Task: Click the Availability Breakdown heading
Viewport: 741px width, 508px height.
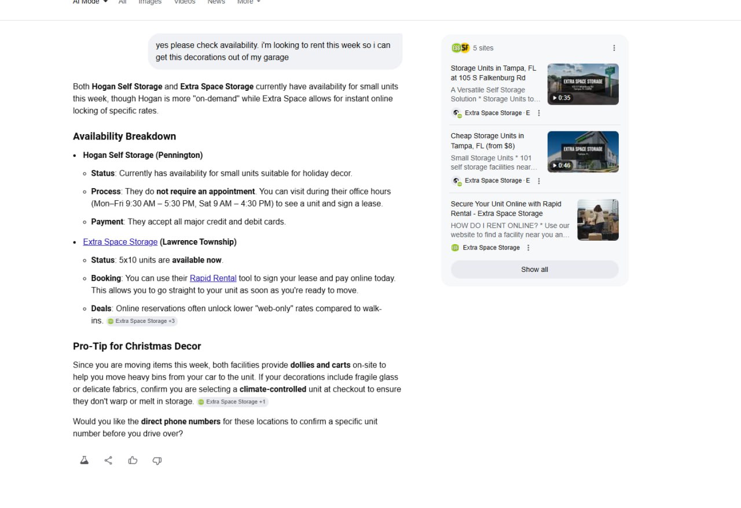Action: pyautogui.click(x=124, y=137)
